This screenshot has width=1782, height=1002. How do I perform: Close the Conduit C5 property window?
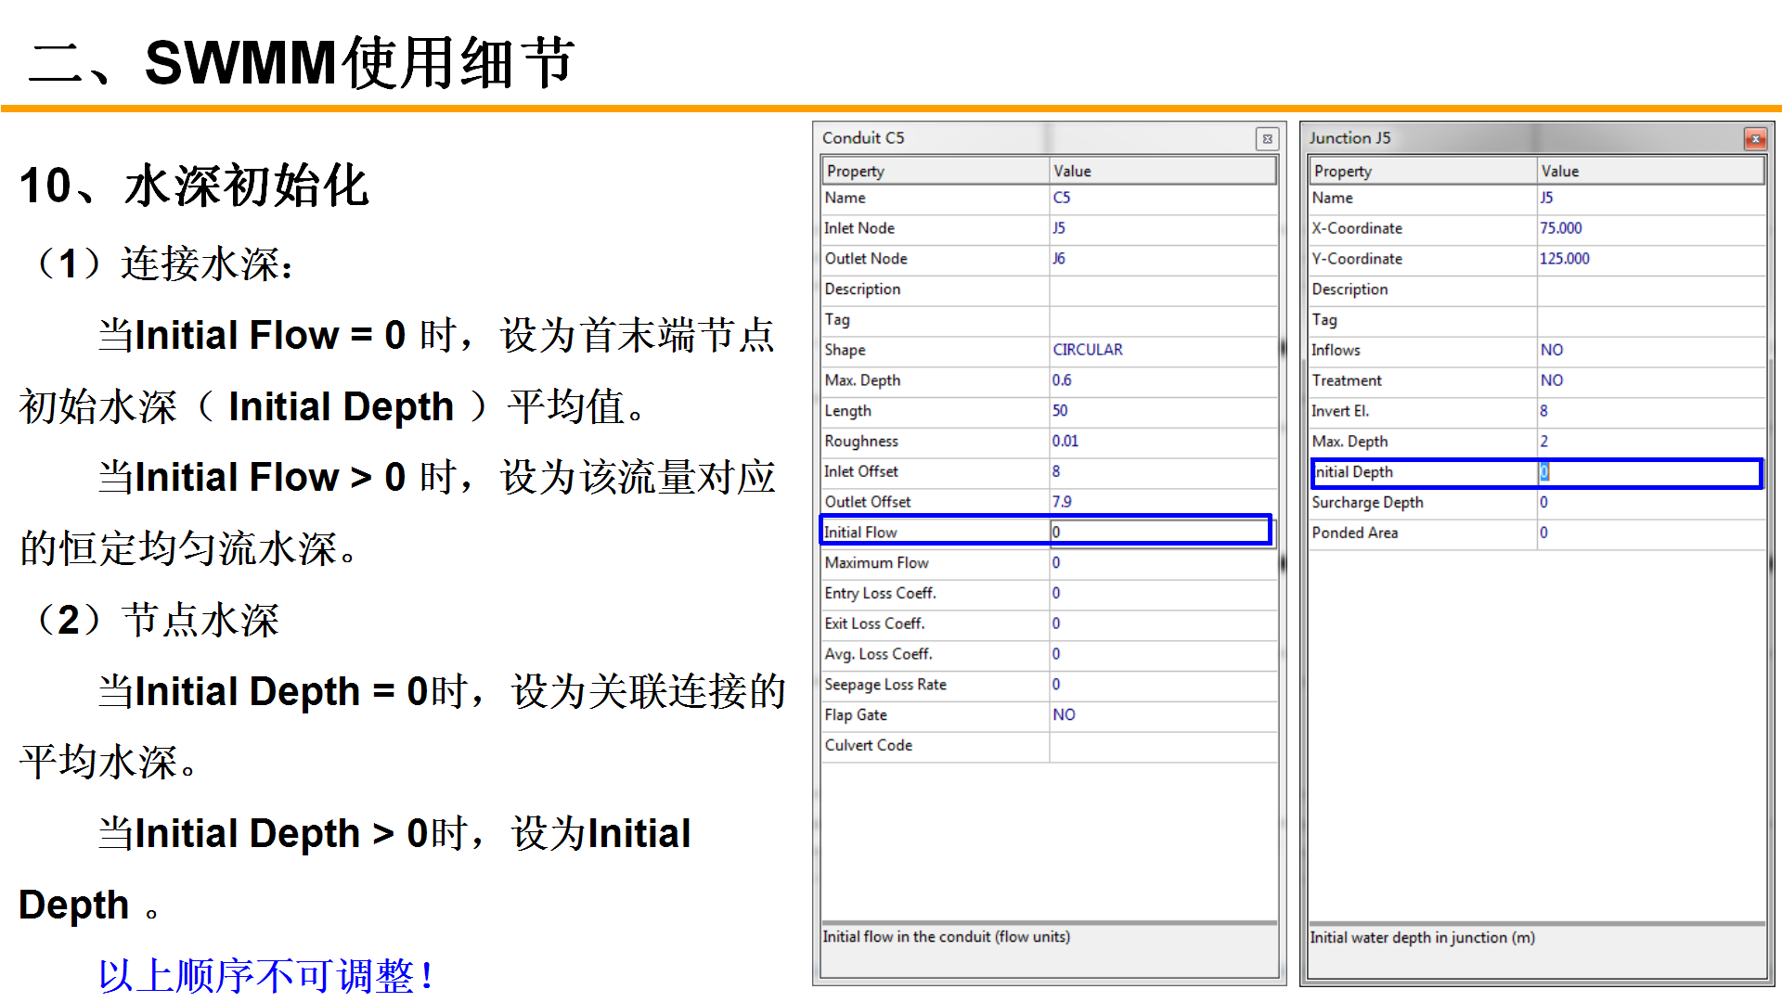(1267, 139)
